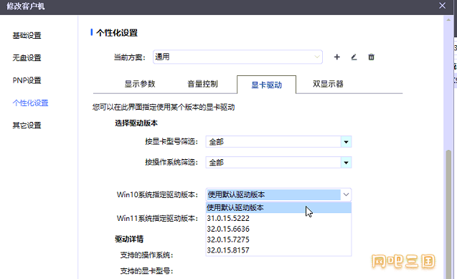Edit current scheme with pencil icon
The height and width of the screenshot is (279, 457).
tap(354, 57)
